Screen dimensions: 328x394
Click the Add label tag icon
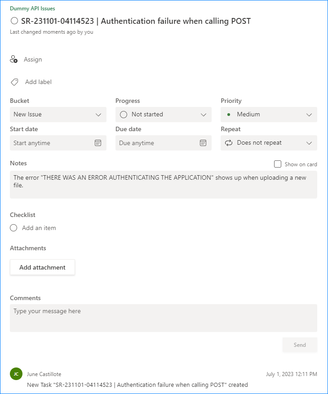click(x=14, y=82)
